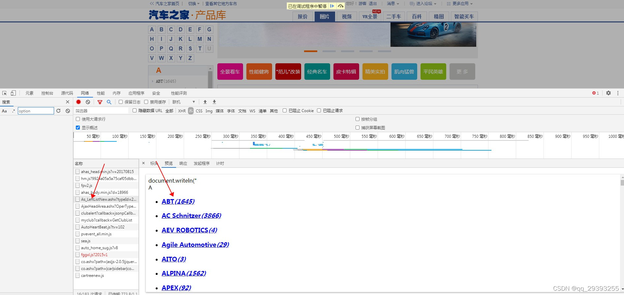Enable use large request rows
624x295 pixels.
coord(78,119)
